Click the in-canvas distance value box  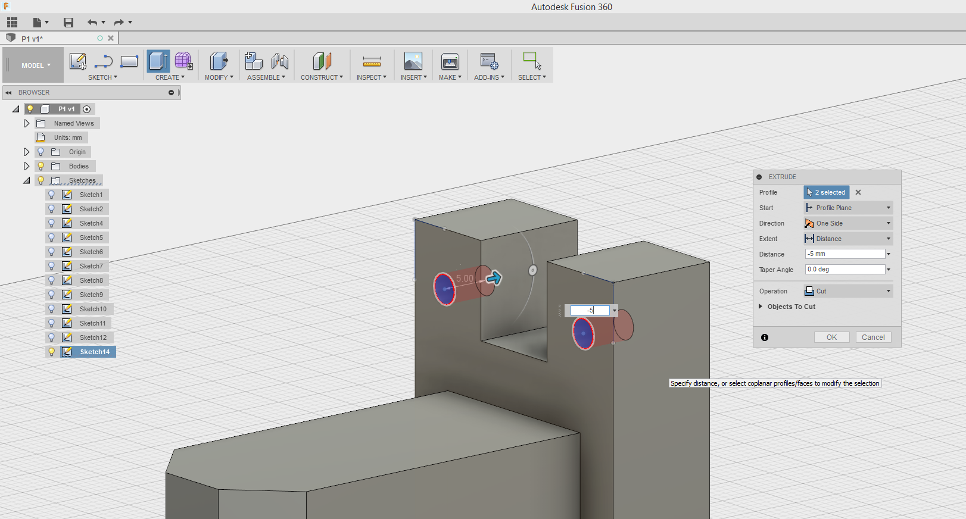[x=590, y=310]
